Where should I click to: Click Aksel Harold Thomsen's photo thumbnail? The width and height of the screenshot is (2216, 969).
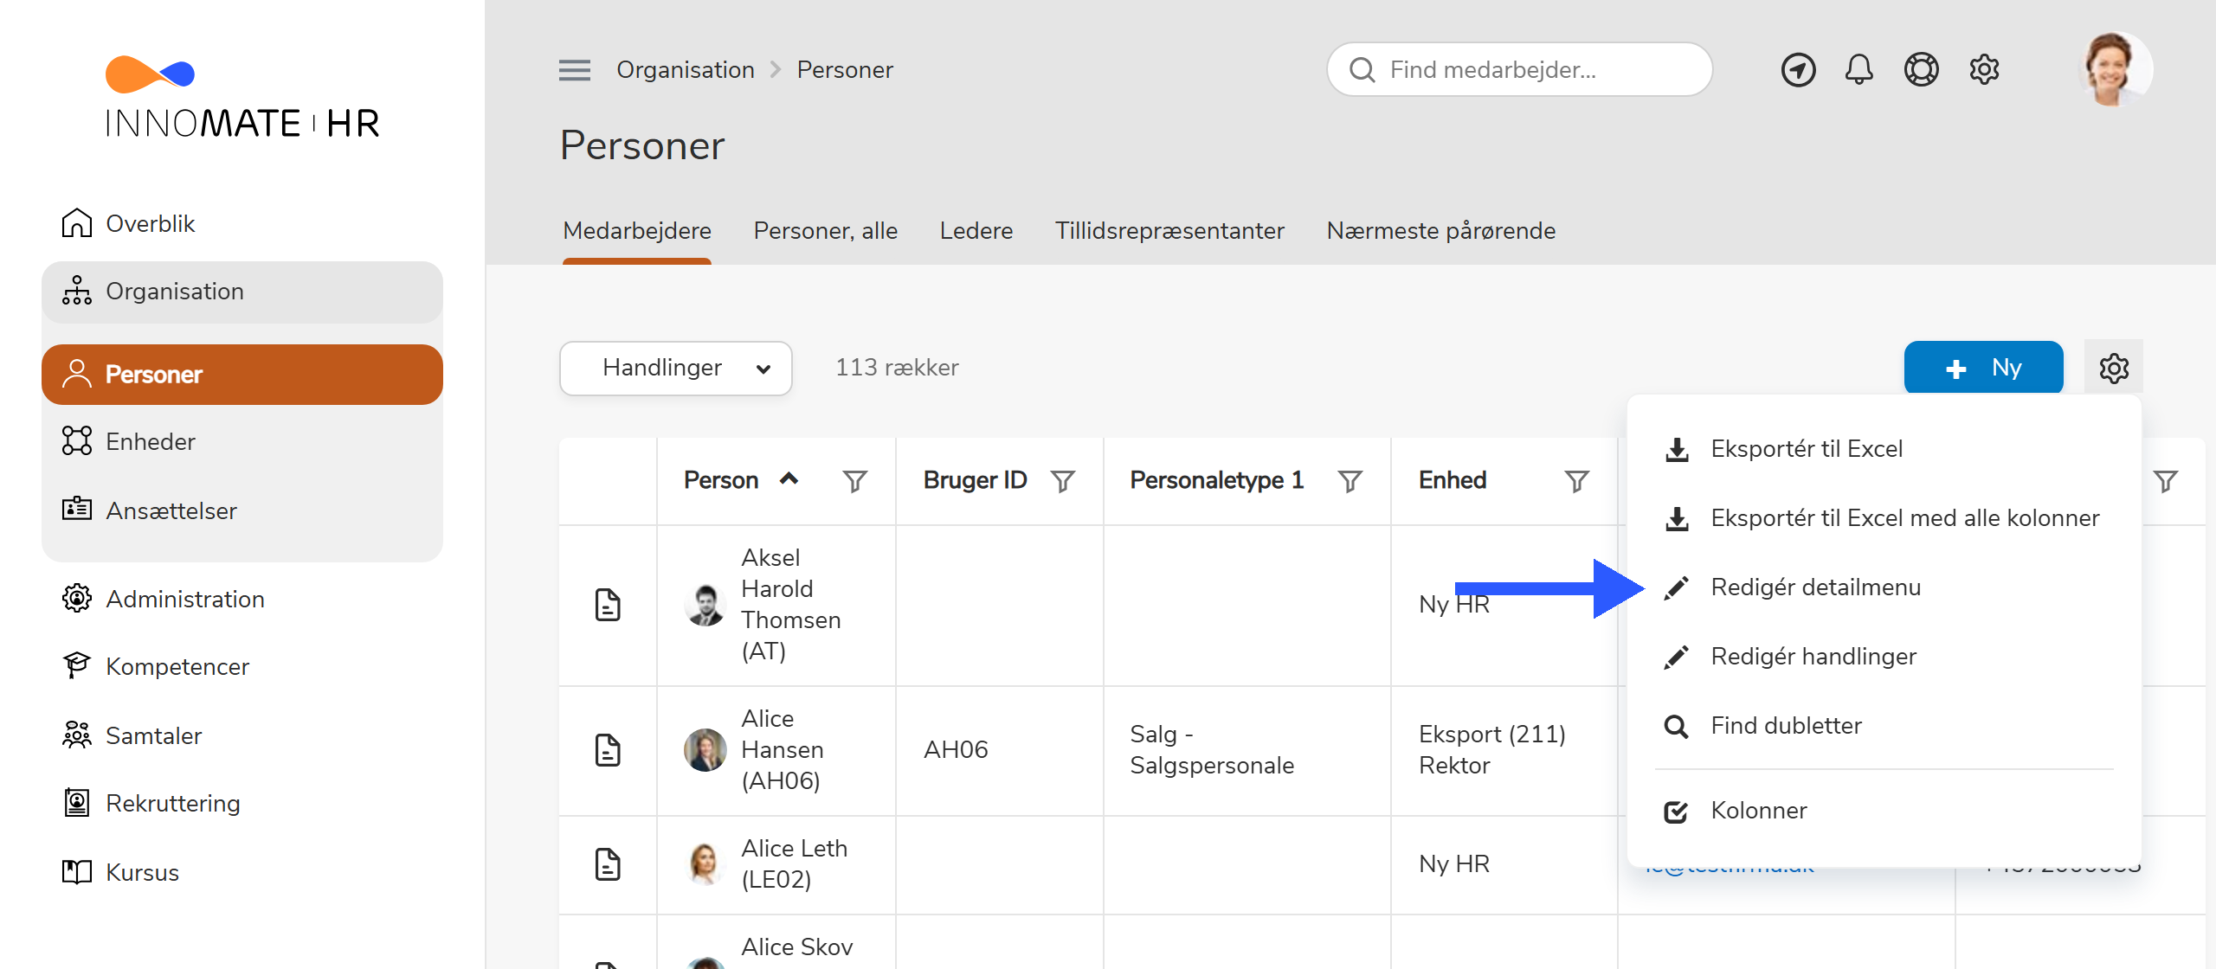pos(705,604)
